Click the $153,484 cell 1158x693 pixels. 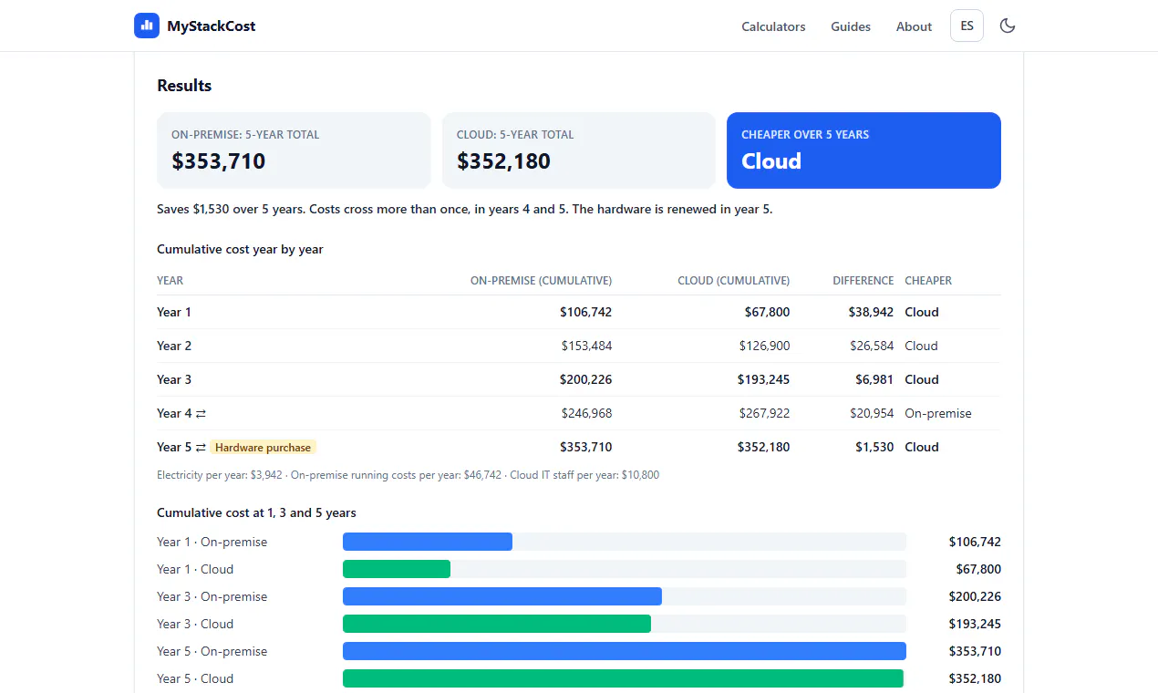[x=586, y=346]
